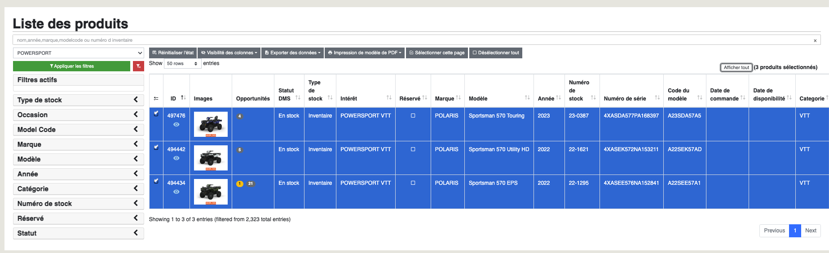Screen dimensions: 829x253
Task: Click the gray opportunity badge showing 21
Action: coord(251,184)
